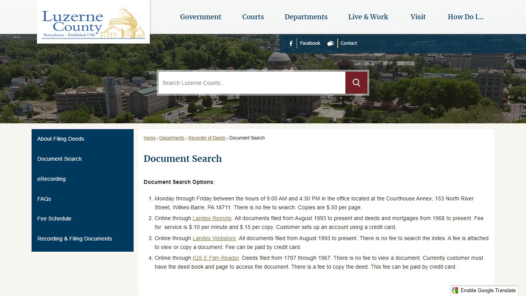Click the Document Search page heading
Image resolution: width=526 pixels, height=296 pixels.
pyautogui.click(x=183, y=159)
